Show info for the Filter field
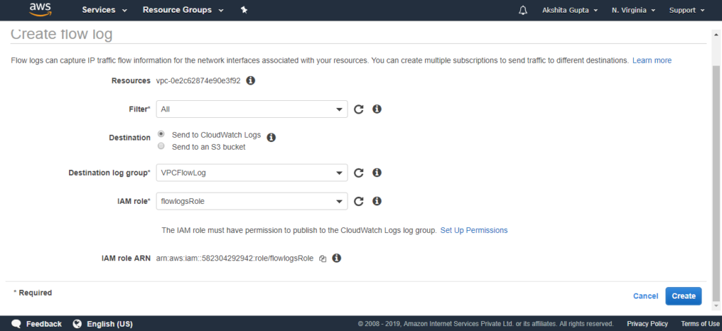This screenshot has height=331, width=722. click(x=377, y=109)
